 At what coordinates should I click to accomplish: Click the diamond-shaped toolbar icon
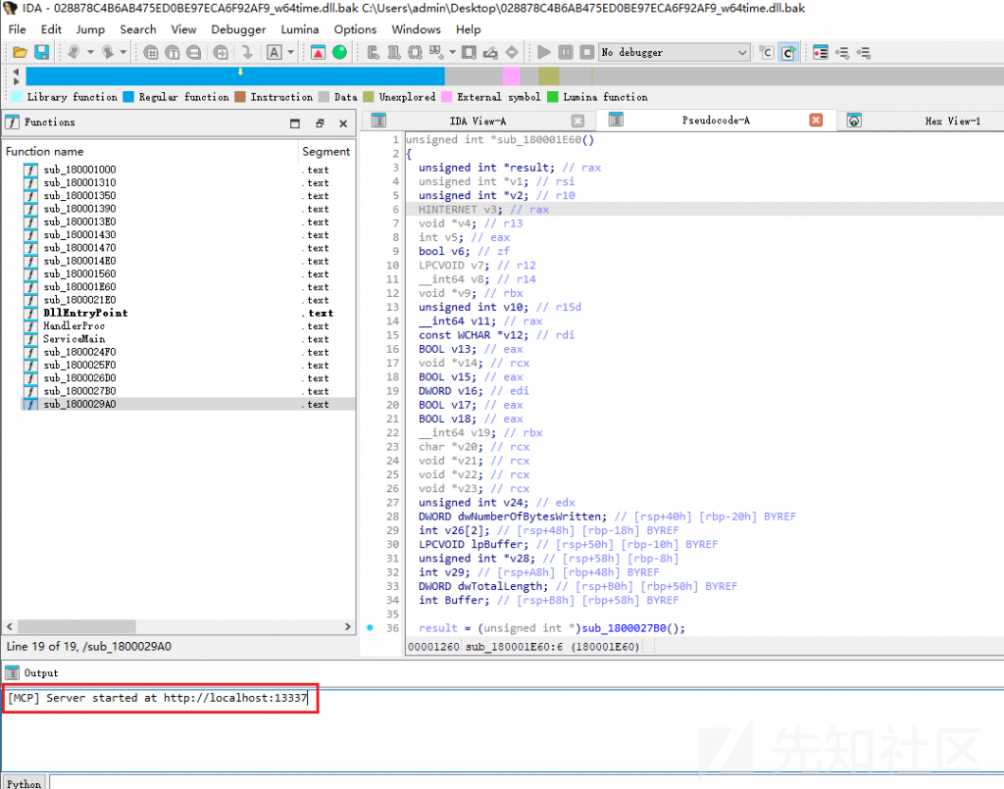pyautogui.click(x=512, y=53)
